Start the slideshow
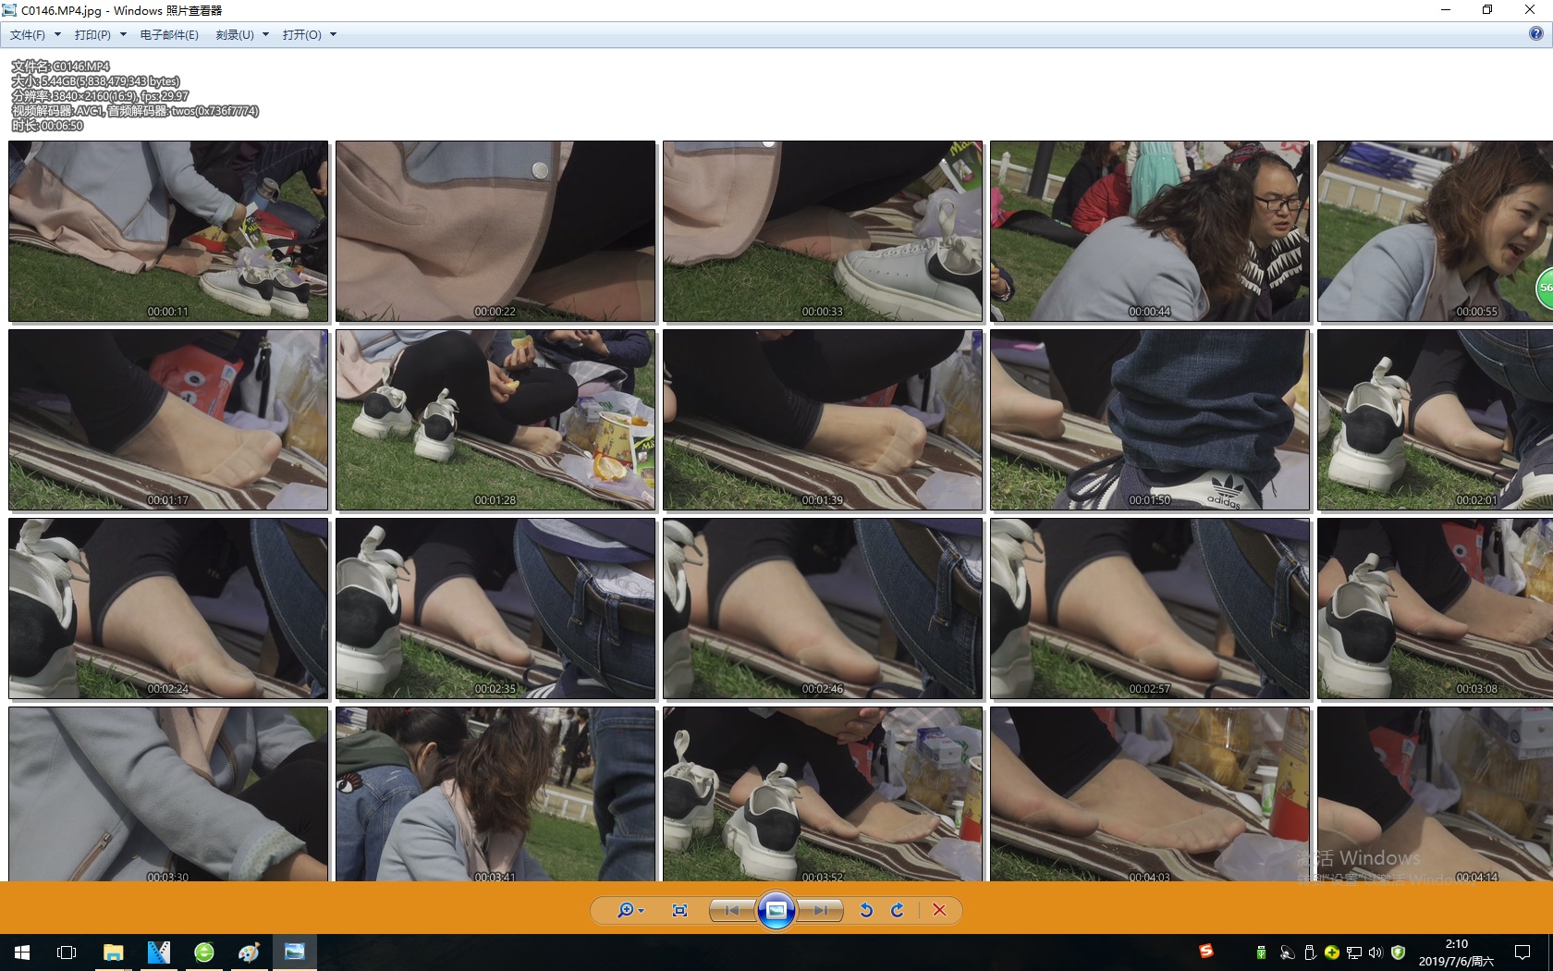 coord(776,910)
